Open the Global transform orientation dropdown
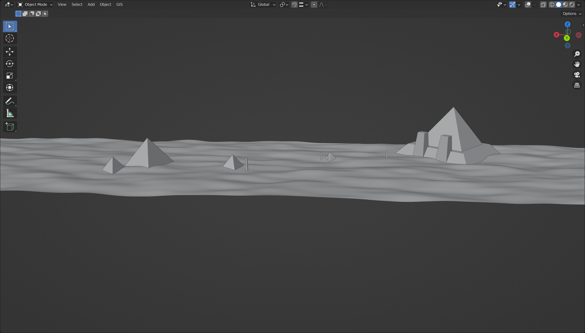The image size is (585, 333). pyautogui.click(x=263, y=5)
